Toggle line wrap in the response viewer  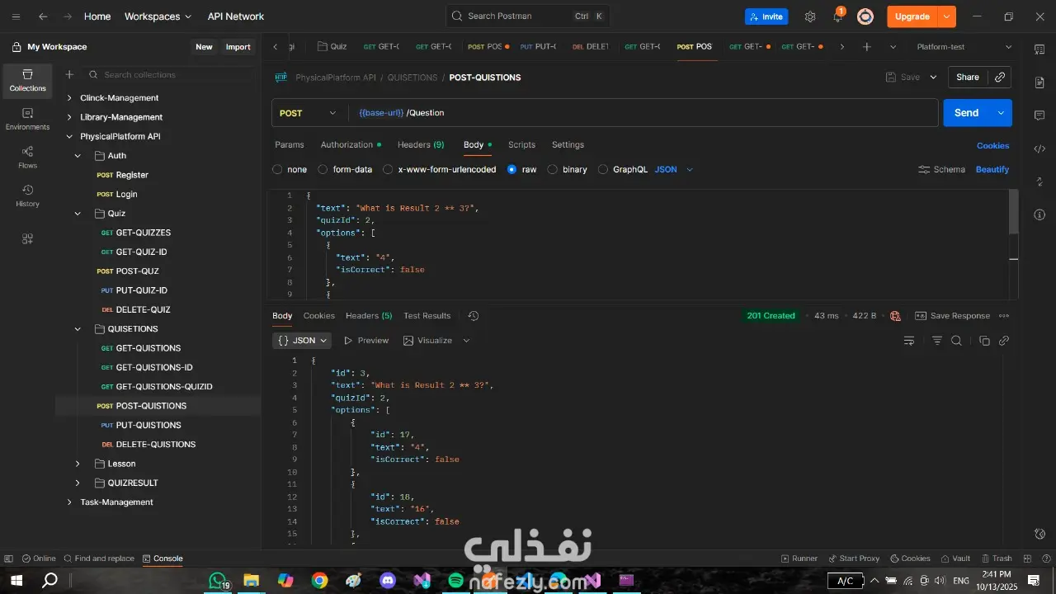[909, 341]
